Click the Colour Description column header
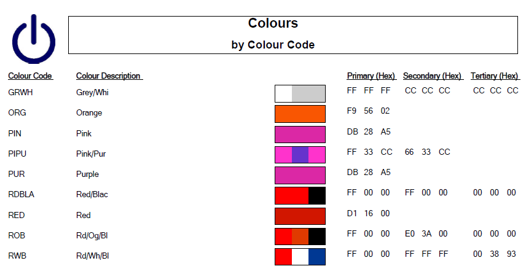Viewport: 526px width, 266px height. point(109,76)
